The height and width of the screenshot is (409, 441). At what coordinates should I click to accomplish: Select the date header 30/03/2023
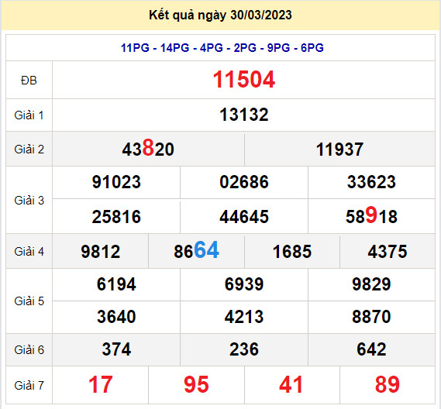coord(261,15)
